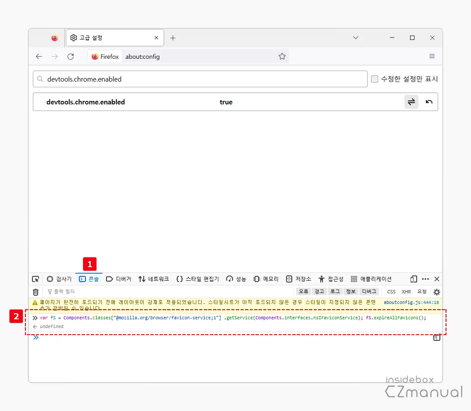Toggle the 경고 (warnings) console filter
471x411 pixels.
[319, 292]
